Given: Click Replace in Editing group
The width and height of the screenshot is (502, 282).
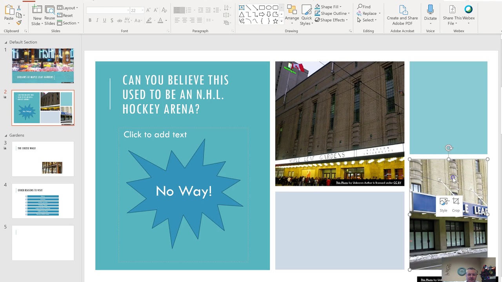Looking at the screenshot, I should (369, 13).
